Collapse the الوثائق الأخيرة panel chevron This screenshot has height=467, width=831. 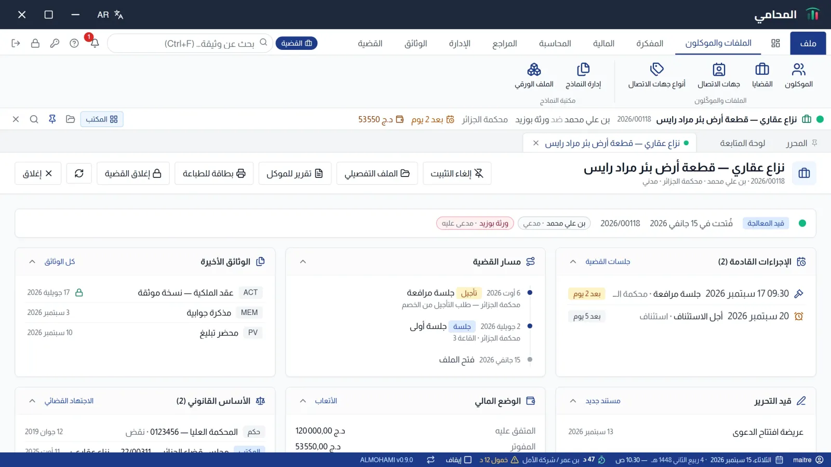pyautogui.click(x=32, y=262)
